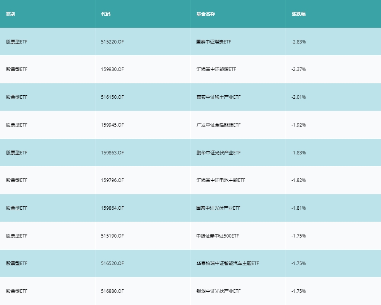This screenshot has height=305, width=381.
Task: Click the -2.83% change value
Action: (x=299, y=42)
